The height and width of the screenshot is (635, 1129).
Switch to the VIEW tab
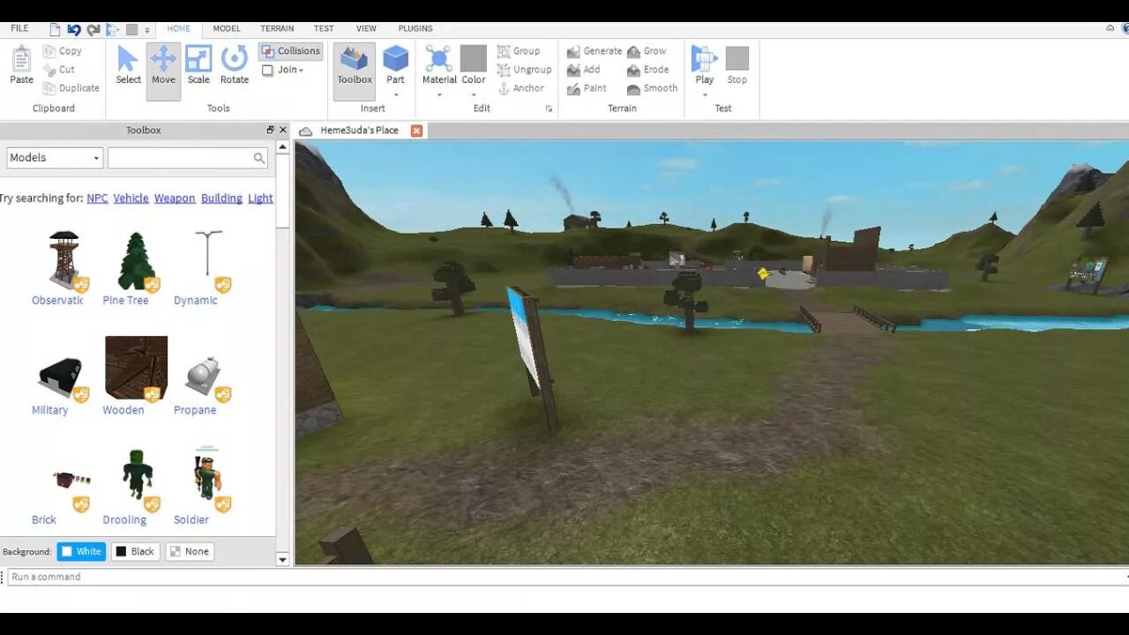pyautogui.click(x=366, y=28)
